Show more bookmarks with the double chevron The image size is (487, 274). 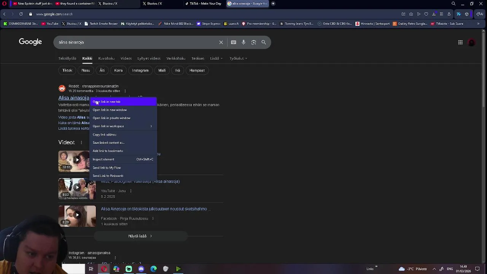478,24
